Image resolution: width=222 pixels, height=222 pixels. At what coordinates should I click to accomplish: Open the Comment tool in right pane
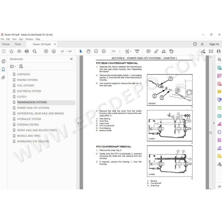(219, 92)
